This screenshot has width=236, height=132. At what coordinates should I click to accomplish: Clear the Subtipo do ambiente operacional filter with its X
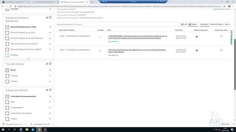point(47,18)
